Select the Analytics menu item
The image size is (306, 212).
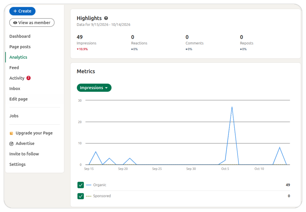pos(18,57)
